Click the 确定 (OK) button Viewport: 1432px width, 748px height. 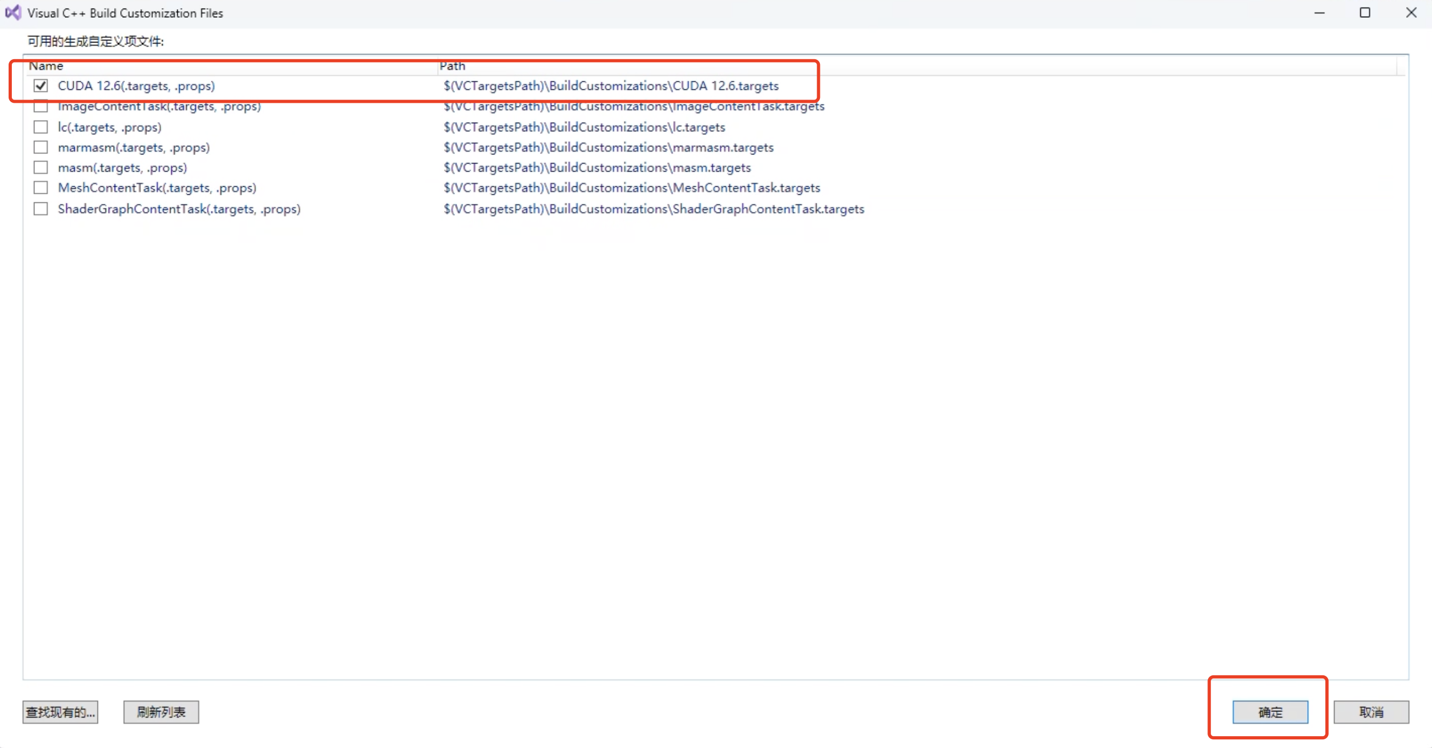[x=1269, y=712]
